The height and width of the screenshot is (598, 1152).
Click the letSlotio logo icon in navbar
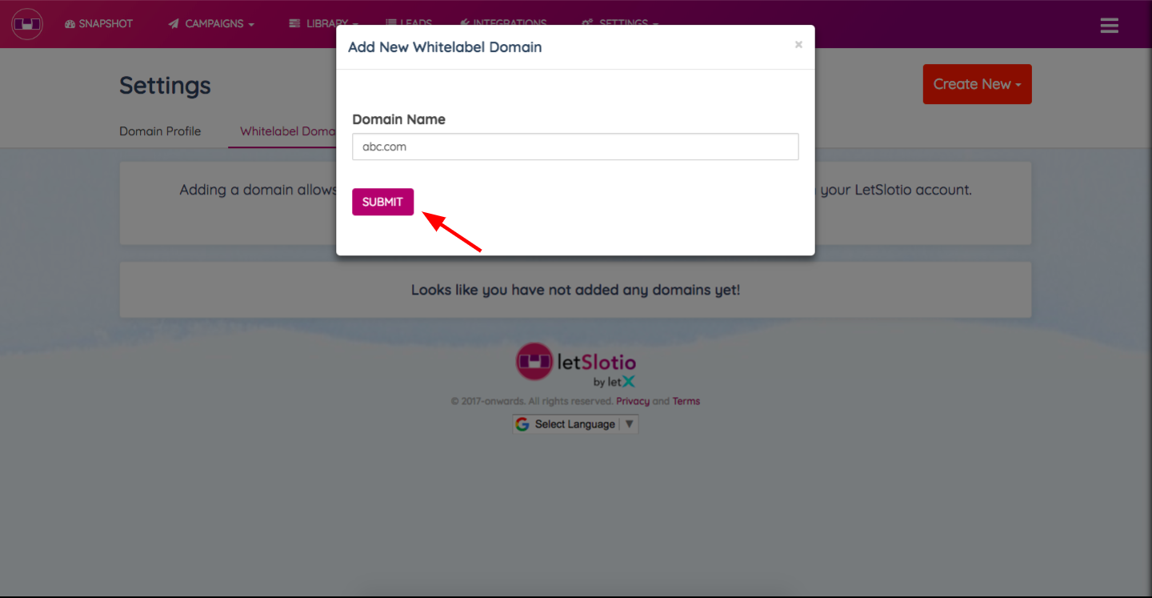[x=27, y=24]
